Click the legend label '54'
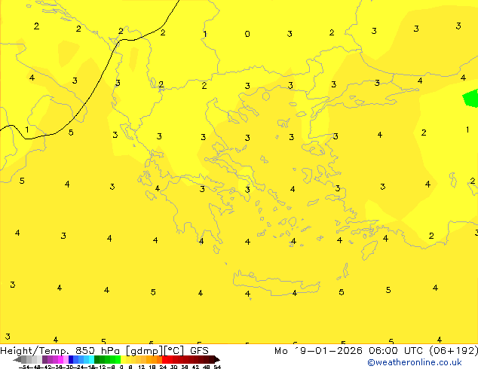This screenshot has height=369, width=478. [217, 367]
